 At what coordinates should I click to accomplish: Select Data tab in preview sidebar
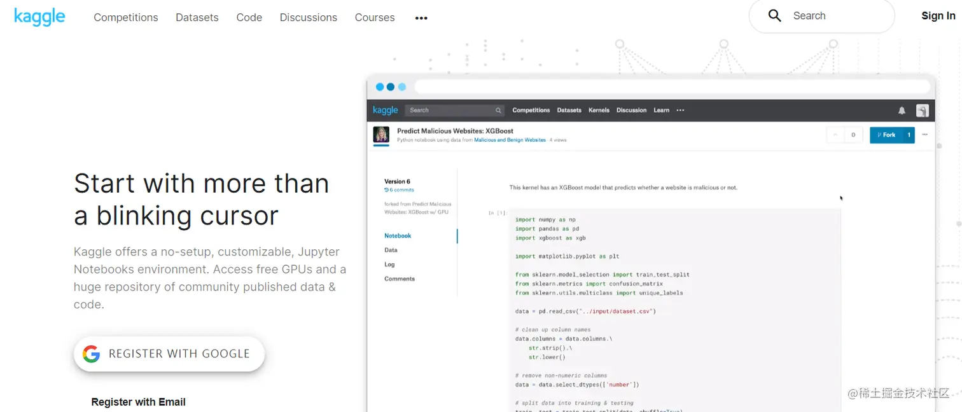391,250
